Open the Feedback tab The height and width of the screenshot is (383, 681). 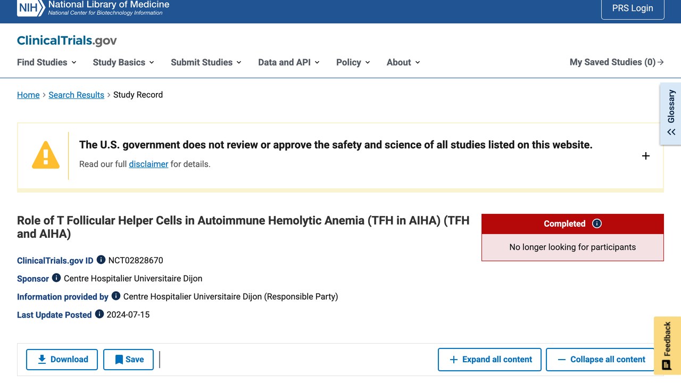point(667,346)
